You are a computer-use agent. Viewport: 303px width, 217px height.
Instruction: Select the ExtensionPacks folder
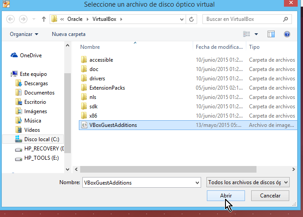coord(103,88)
